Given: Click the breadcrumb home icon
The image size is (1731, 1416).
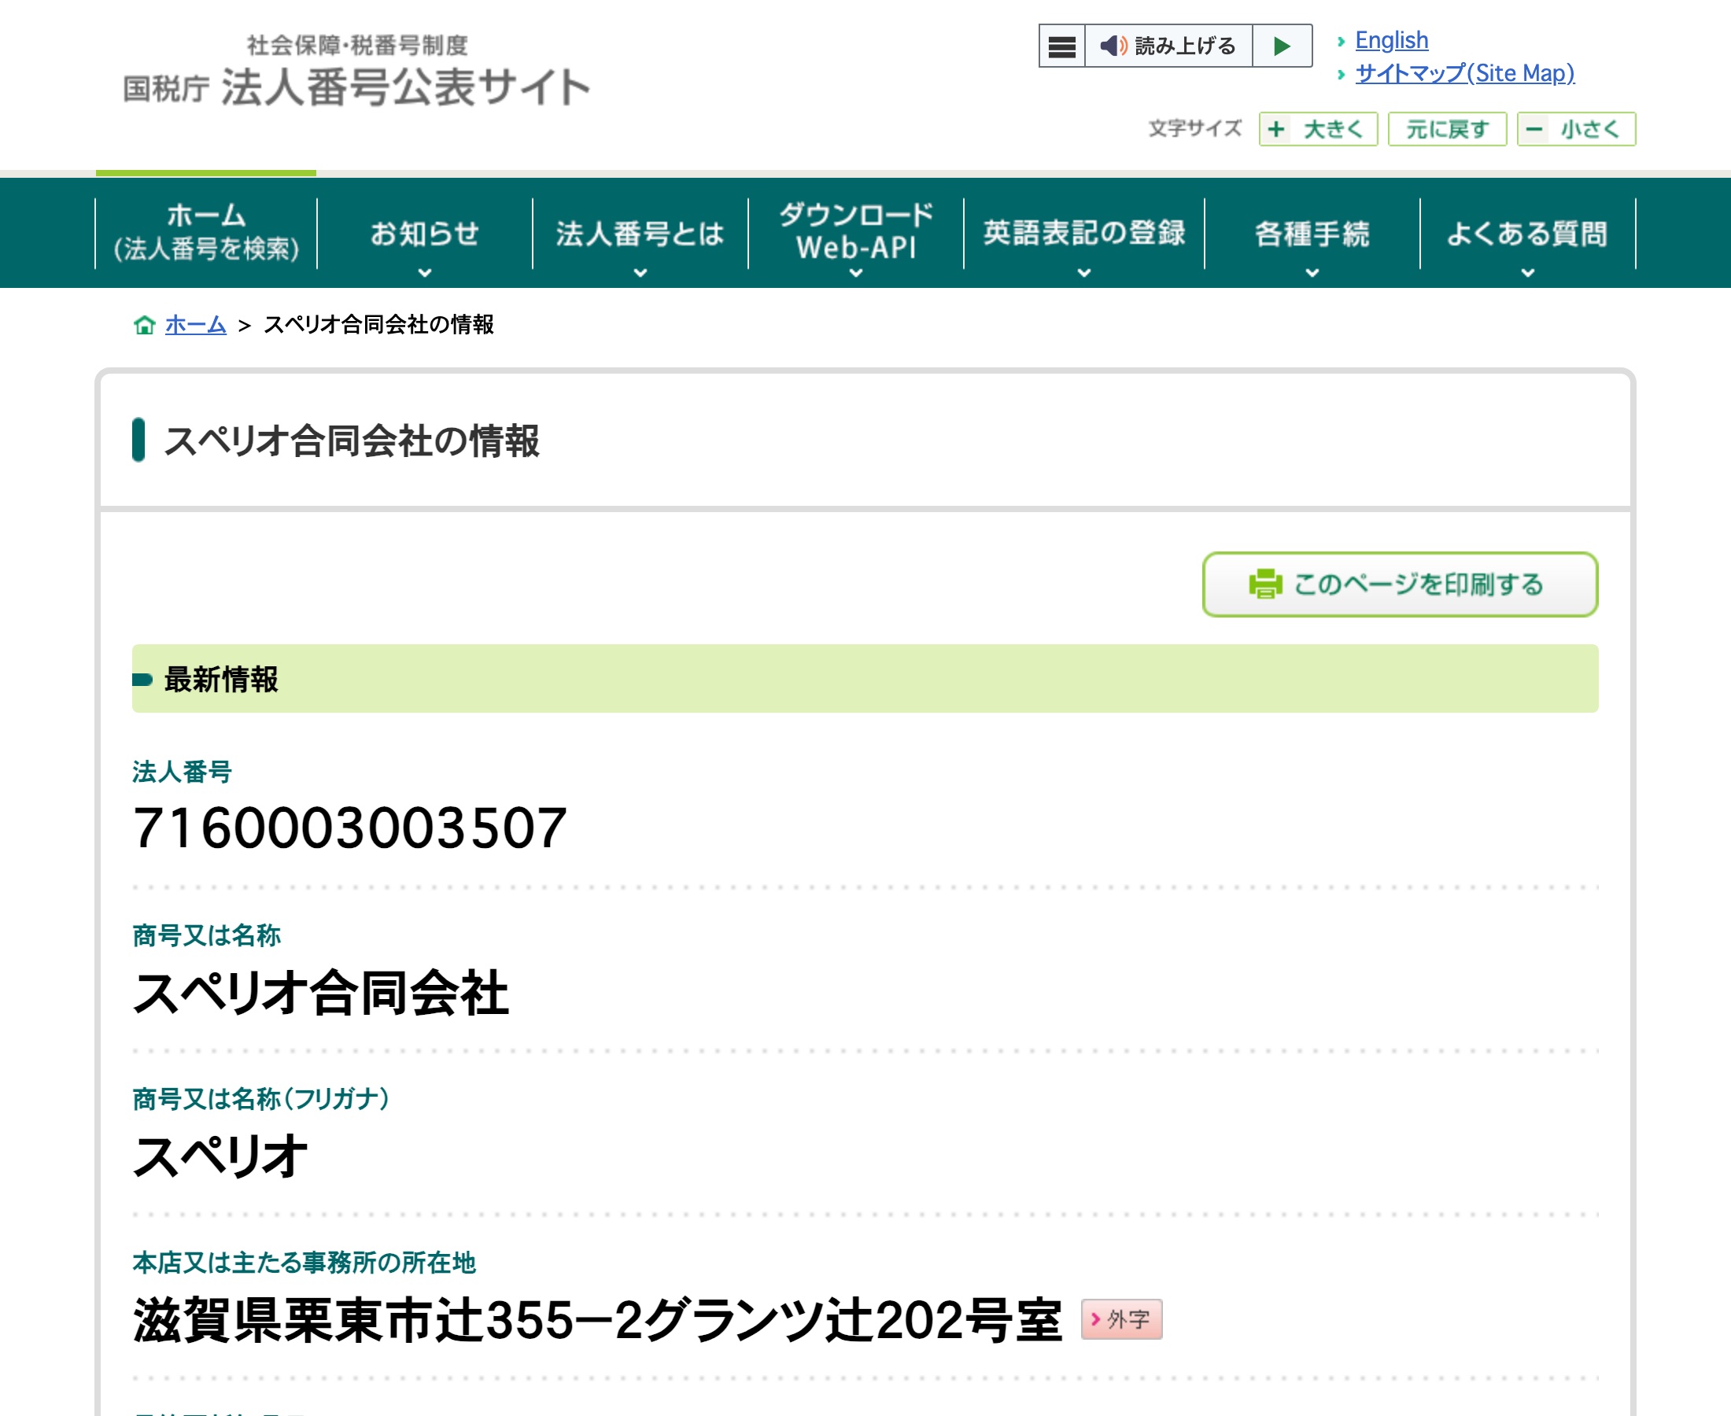Looking at the screenshot, I should tap(145, 325).
